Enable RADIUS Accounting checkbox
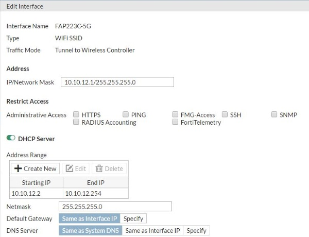309x237 pixels. coord(76,122)
